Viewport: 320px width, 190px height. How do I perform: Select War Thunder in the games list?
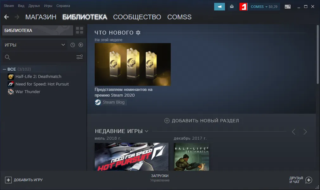pyautogui.click(x=28, y=92)
